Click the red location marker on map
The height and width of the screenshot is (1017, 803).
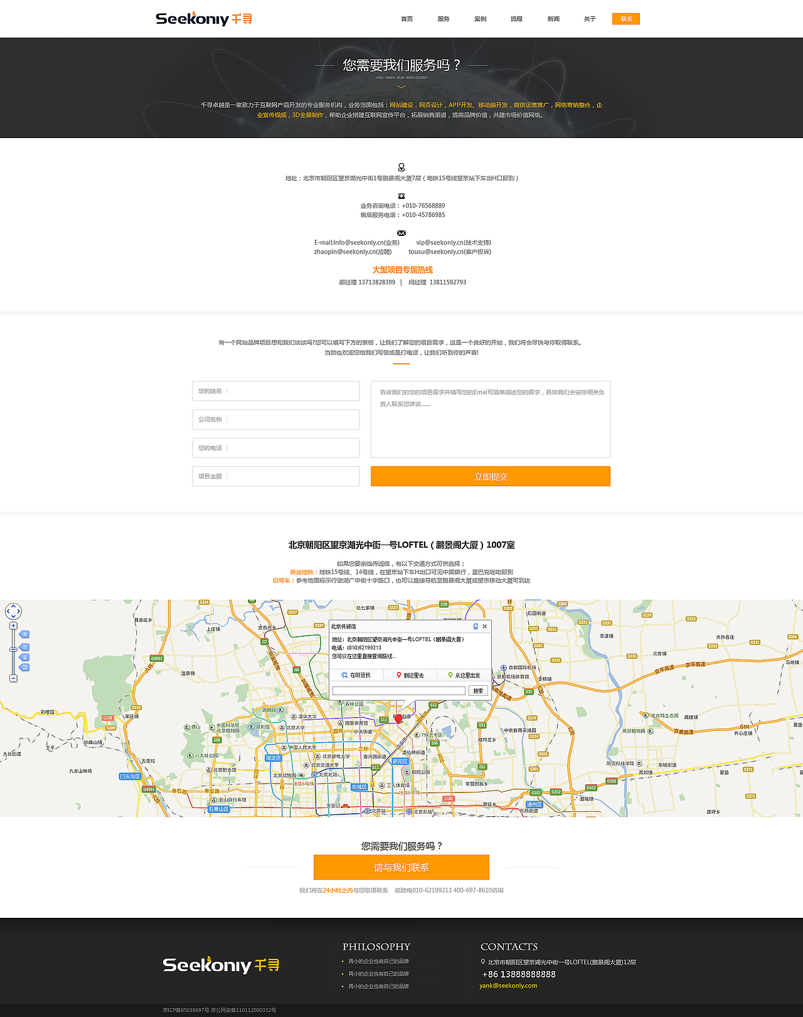398,719
